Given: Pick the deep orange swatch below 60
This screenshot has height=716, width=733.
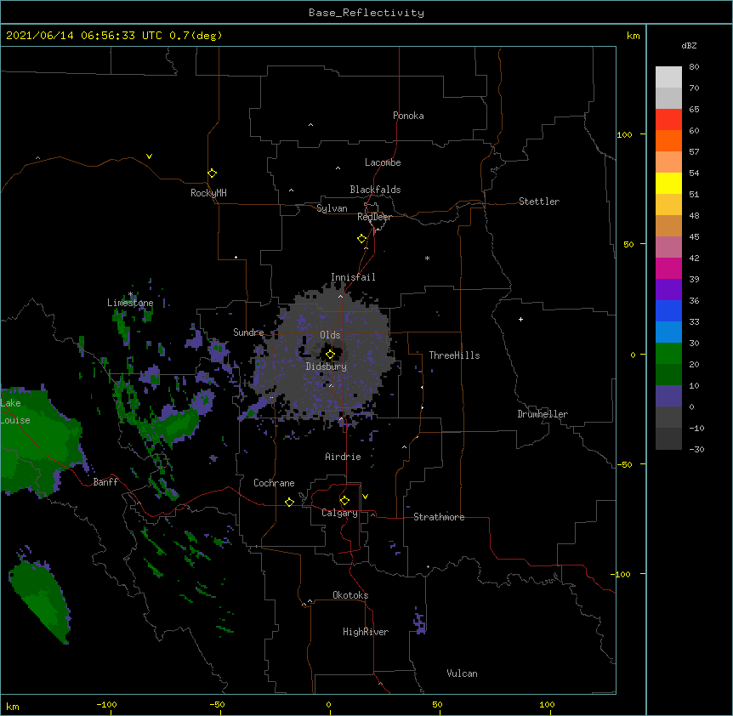Looking at the screenshot, I should pyautogui.click(x=668, y=140).
